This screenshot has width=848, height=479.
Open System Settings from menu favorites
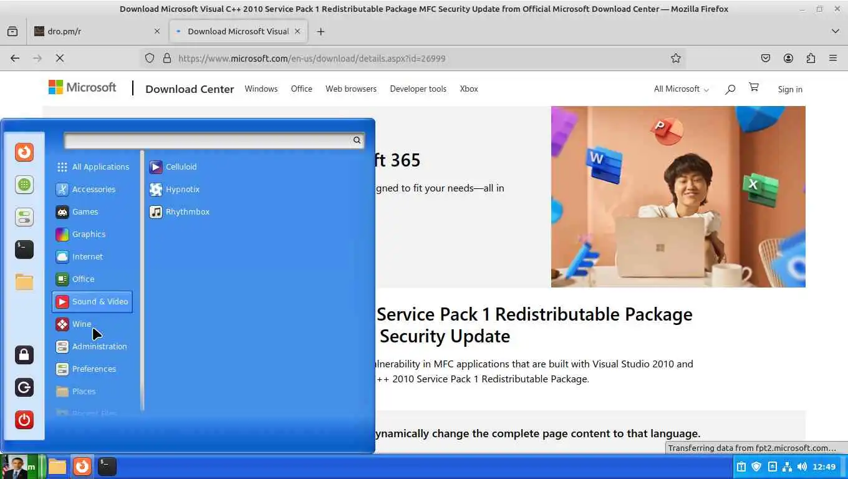[x=24, y=217]
